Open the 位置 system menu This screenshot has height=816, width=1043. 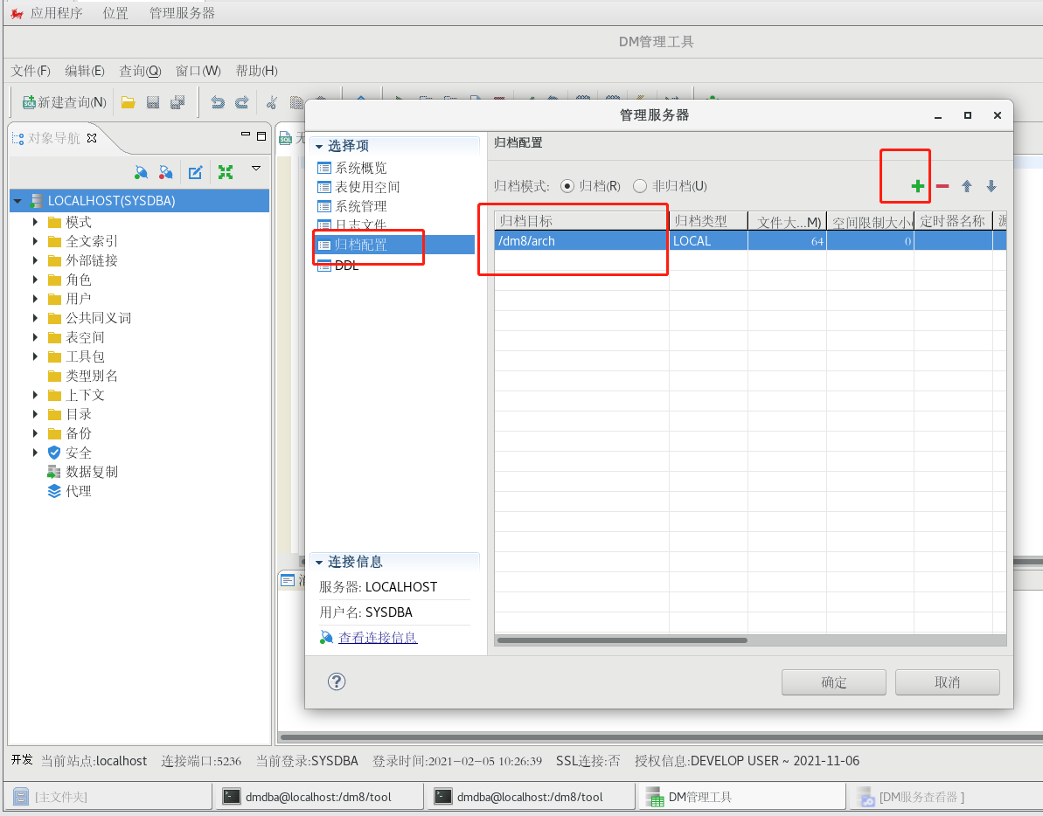click(x=115, y=13)
